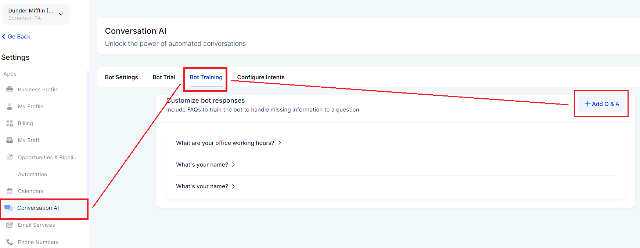The image size is (640, 248).
Task: Click the Go Back link
Action: click(16, 37)
